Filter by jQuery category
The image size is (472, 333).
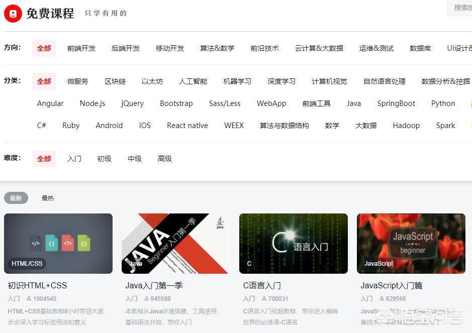(132, 103)
